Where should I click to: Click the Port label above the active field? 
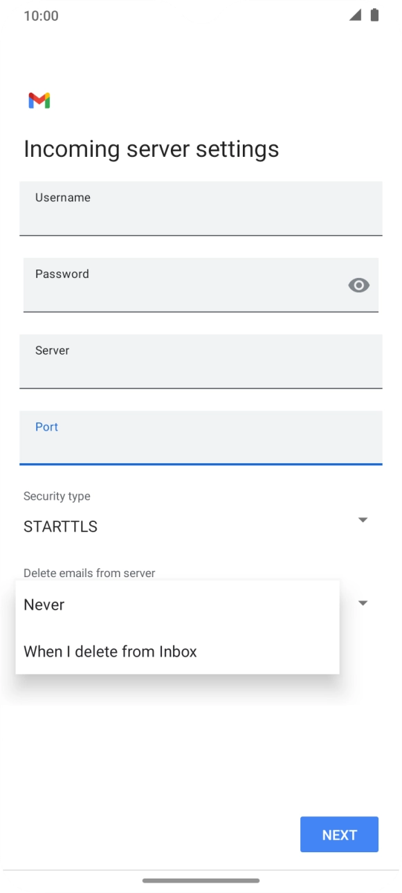(x=46, y=426)
